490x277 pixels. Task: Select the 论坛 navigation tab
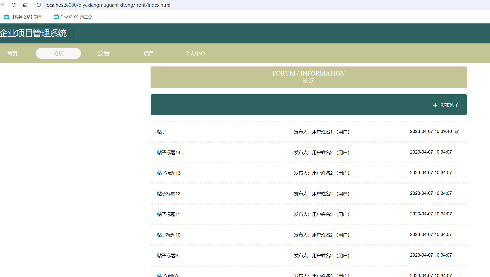tap(58, 53)
